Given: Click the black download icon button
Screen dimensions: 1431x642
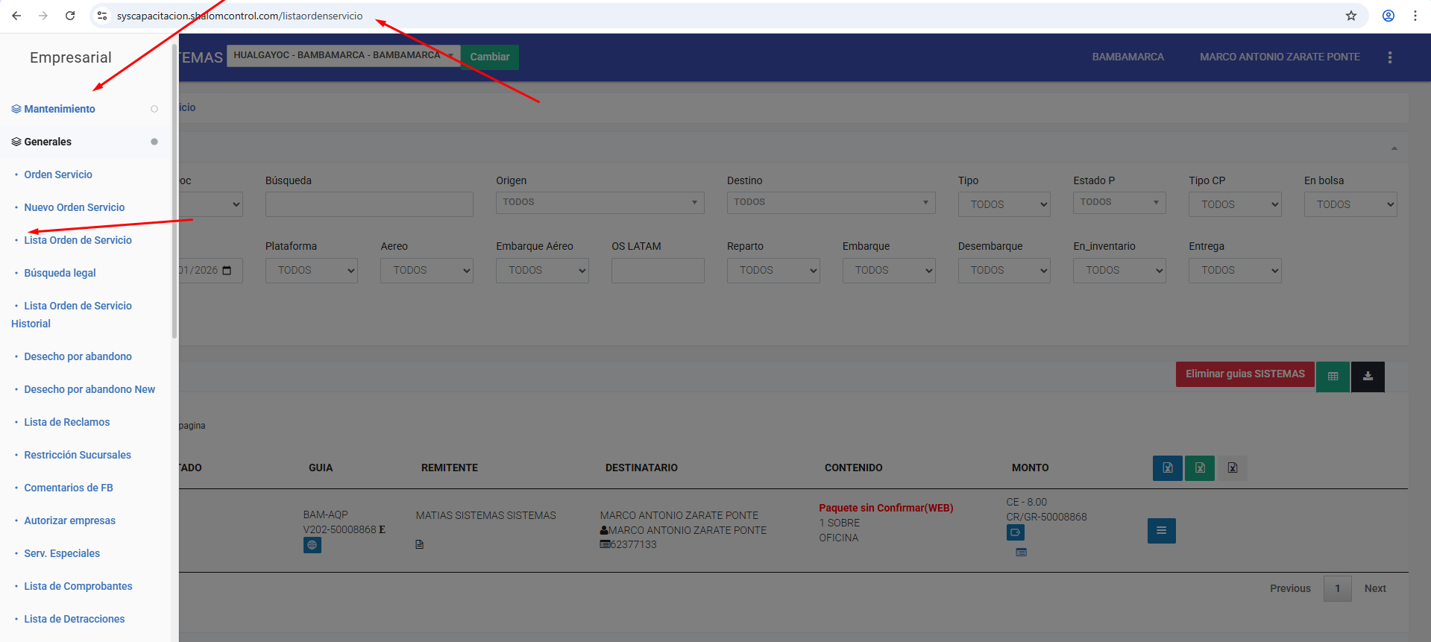Looking at the screenshot, I should point(1368,377).
